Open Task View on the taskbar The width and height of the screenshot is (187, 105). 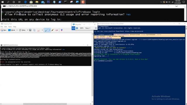[x=20, y=2]
